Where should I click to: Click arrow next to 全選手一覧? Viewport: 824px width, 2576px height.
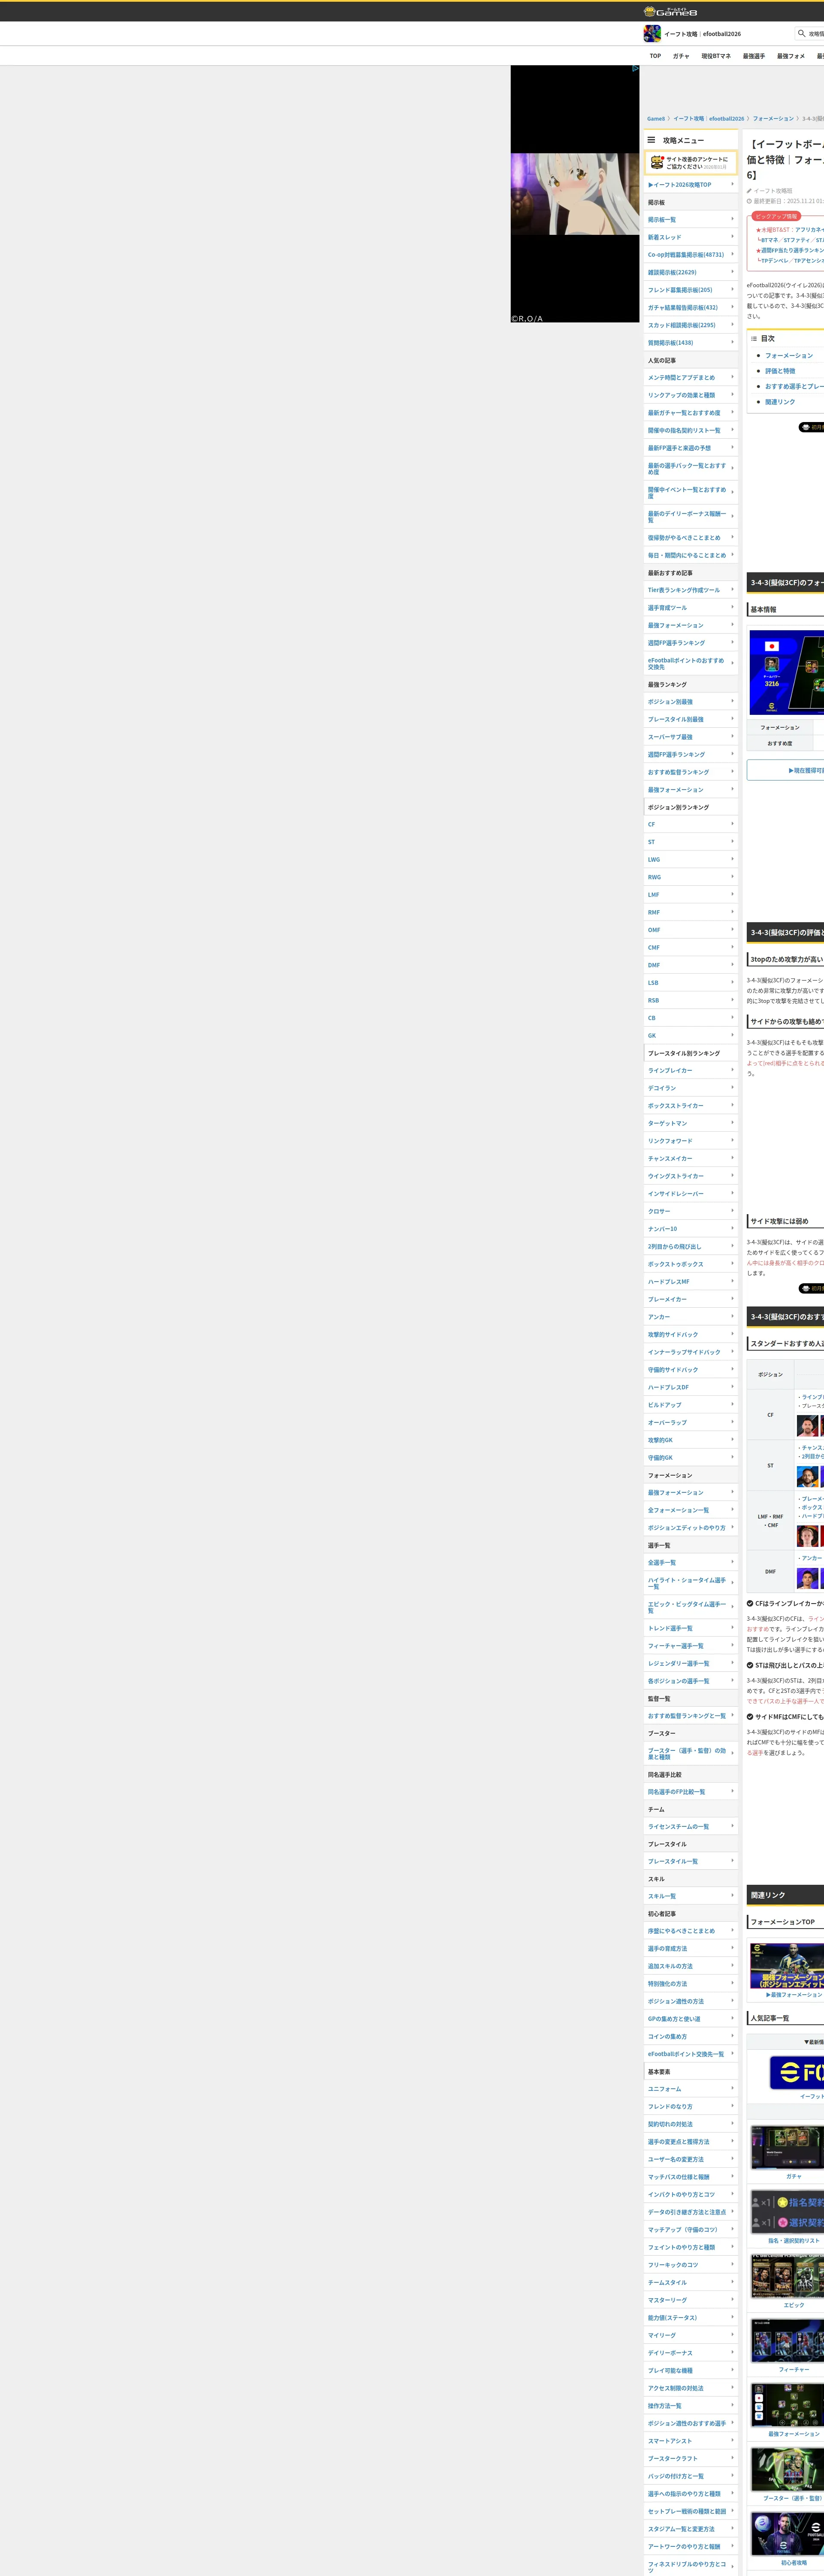[x=732, y=1562]
